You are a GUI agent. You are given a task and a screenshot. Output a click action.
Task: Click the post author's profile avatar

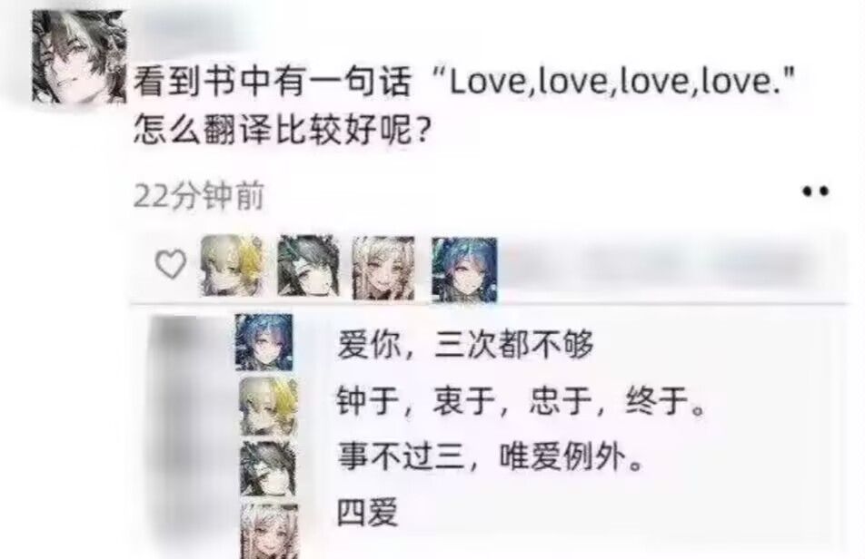tap(79, 57)
